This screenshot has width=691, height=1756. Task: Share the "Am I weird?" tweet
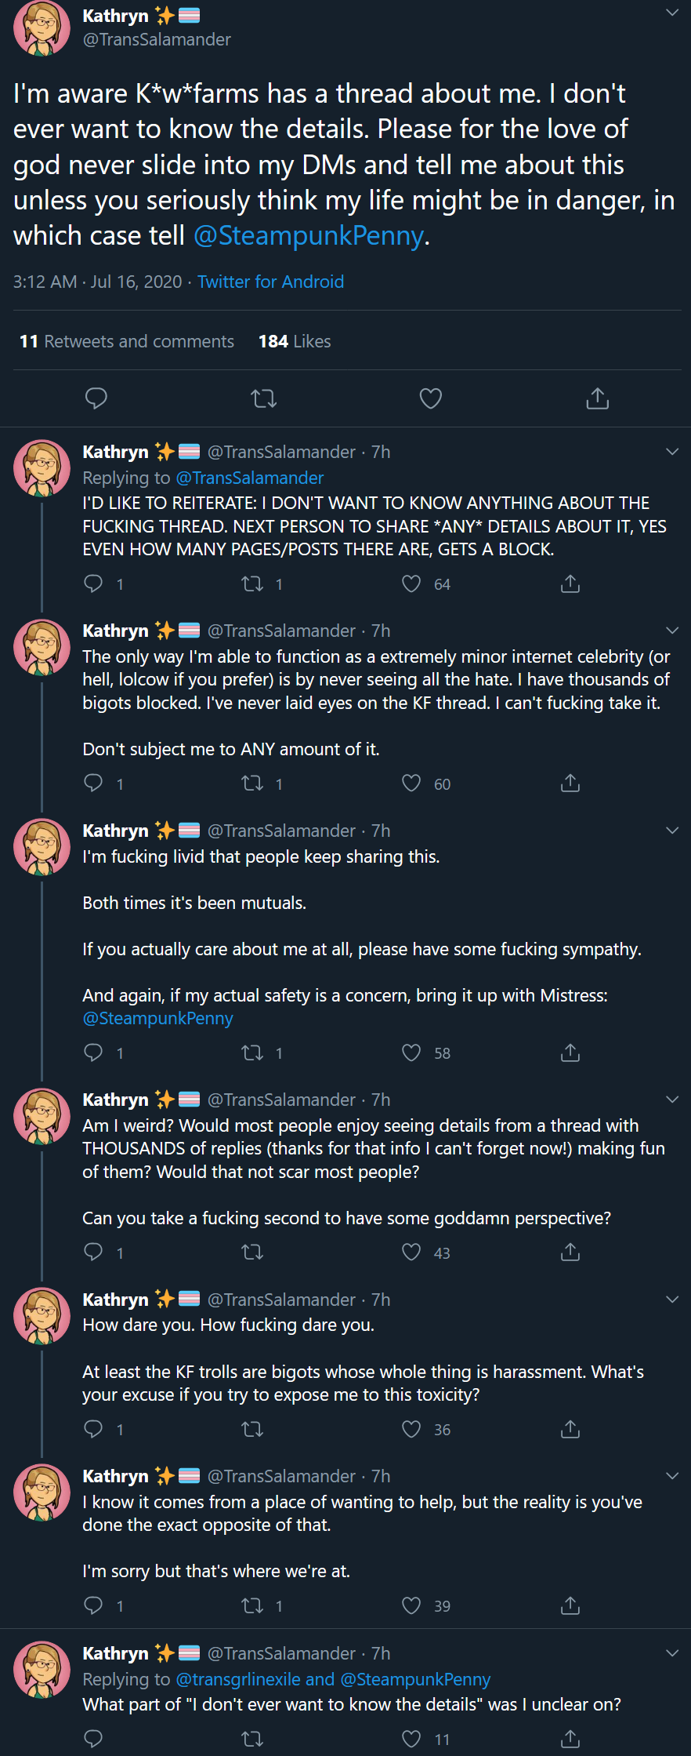570,1252
